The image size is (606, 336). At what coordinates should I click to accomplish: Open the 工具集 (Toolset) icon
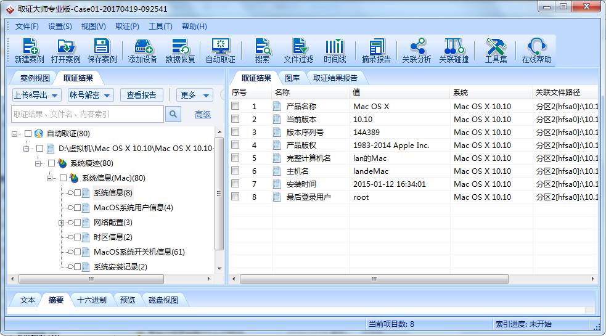(496, 50)
